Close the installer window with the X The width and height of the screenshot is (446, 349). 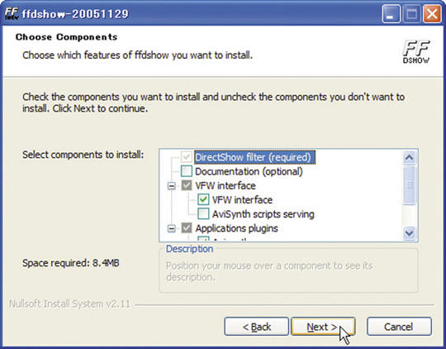(x=432, y=14)
